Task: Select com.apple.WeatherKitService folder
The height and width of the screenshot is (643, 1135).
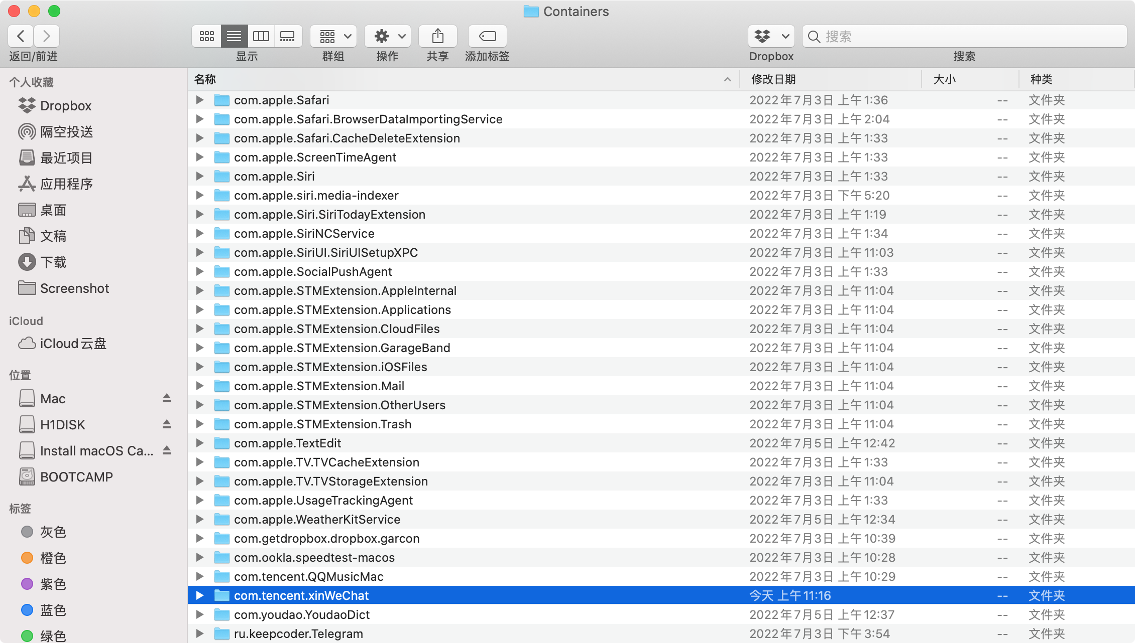Action: tap(661, 519)
